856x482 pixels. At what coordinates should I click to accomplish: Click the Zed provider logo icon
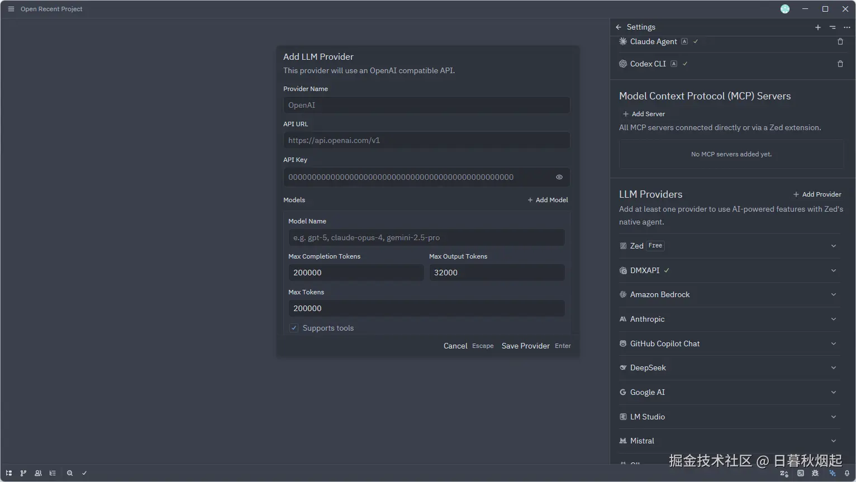click(x=623, y=246)
